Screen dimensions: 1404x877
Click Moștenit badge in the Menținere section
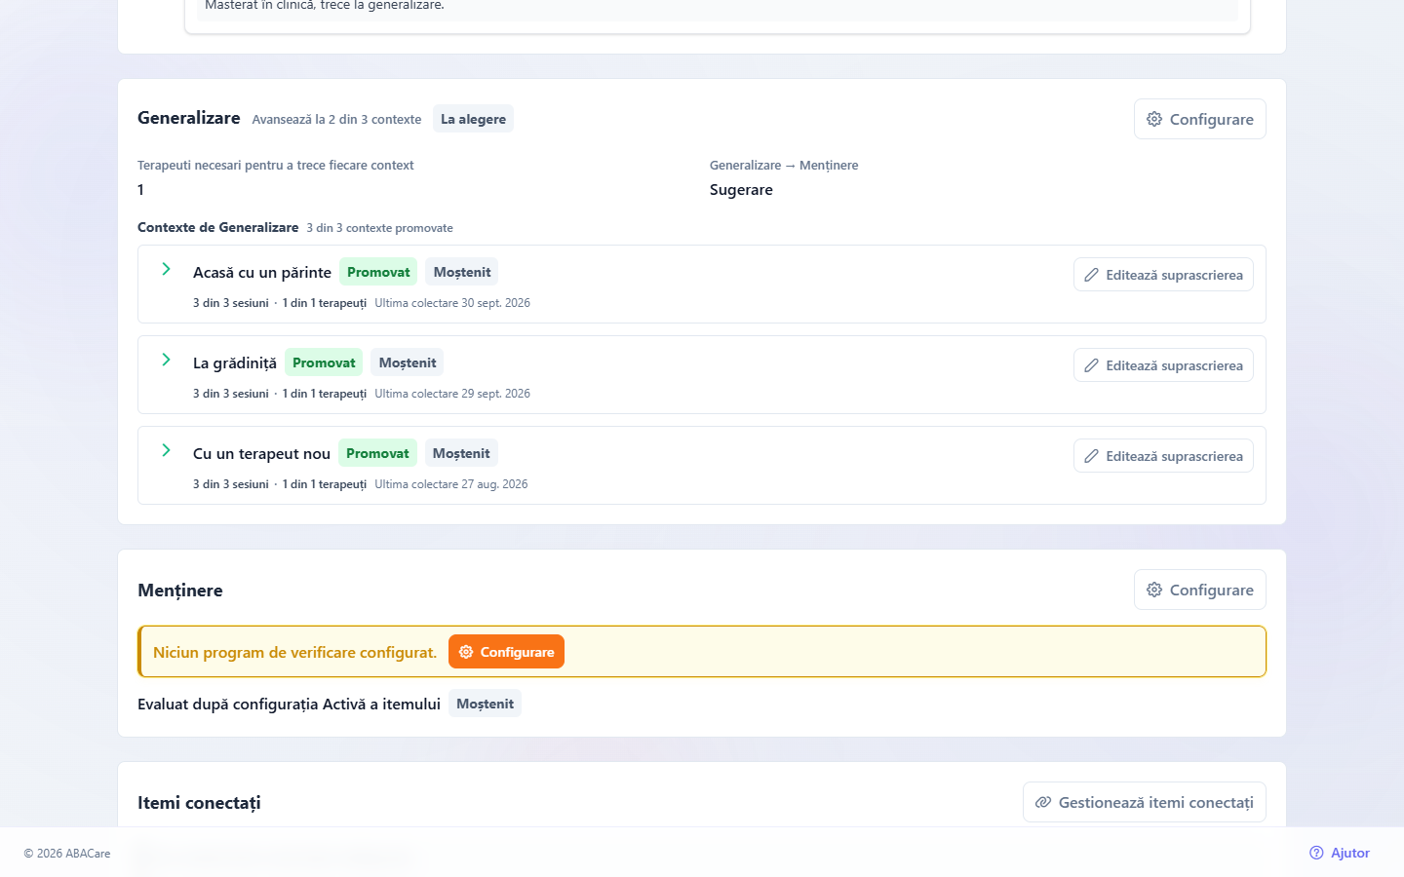(485, 704)
